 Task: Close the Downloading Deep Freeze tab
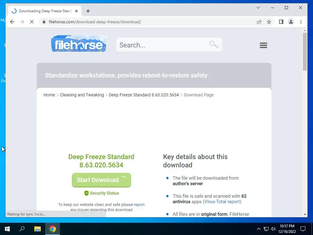click(76, 11)
